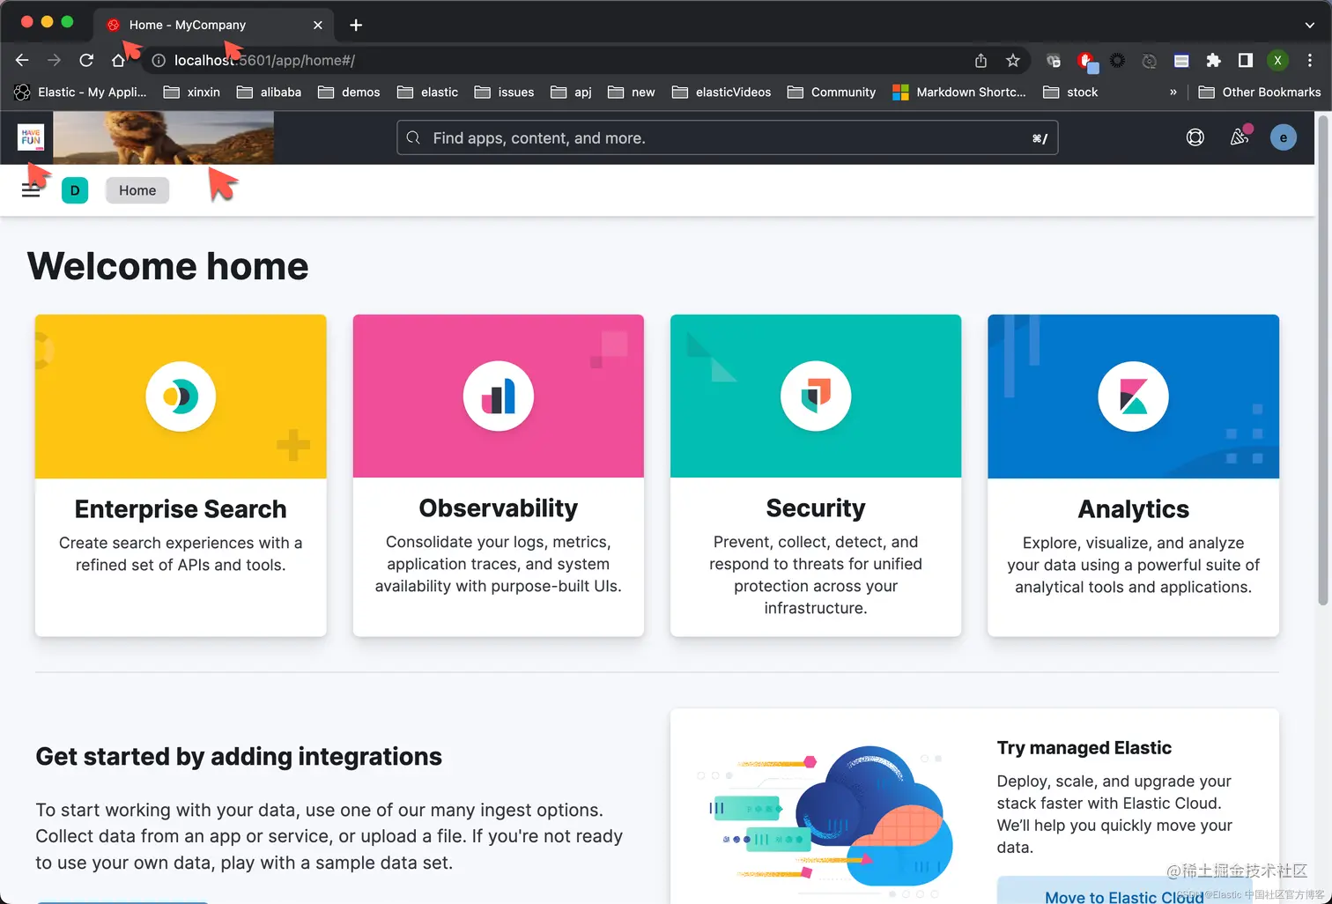Open the xinxin bookmarks folder

tap(192, 92)
